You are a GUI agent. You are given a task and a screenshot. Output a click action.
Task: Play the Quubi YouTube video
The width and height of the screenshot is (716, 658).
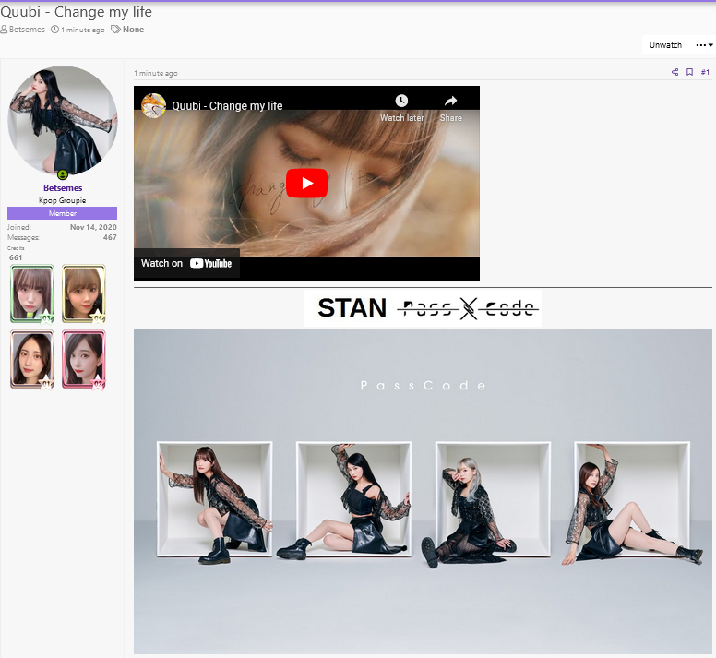tap(307, 183)
